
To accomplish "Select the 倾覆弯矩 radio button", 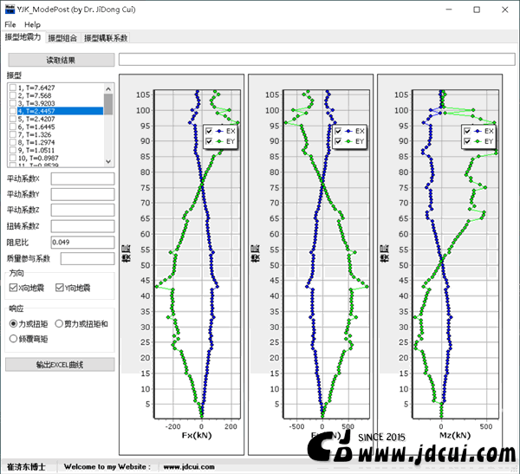I will point(13,339).
